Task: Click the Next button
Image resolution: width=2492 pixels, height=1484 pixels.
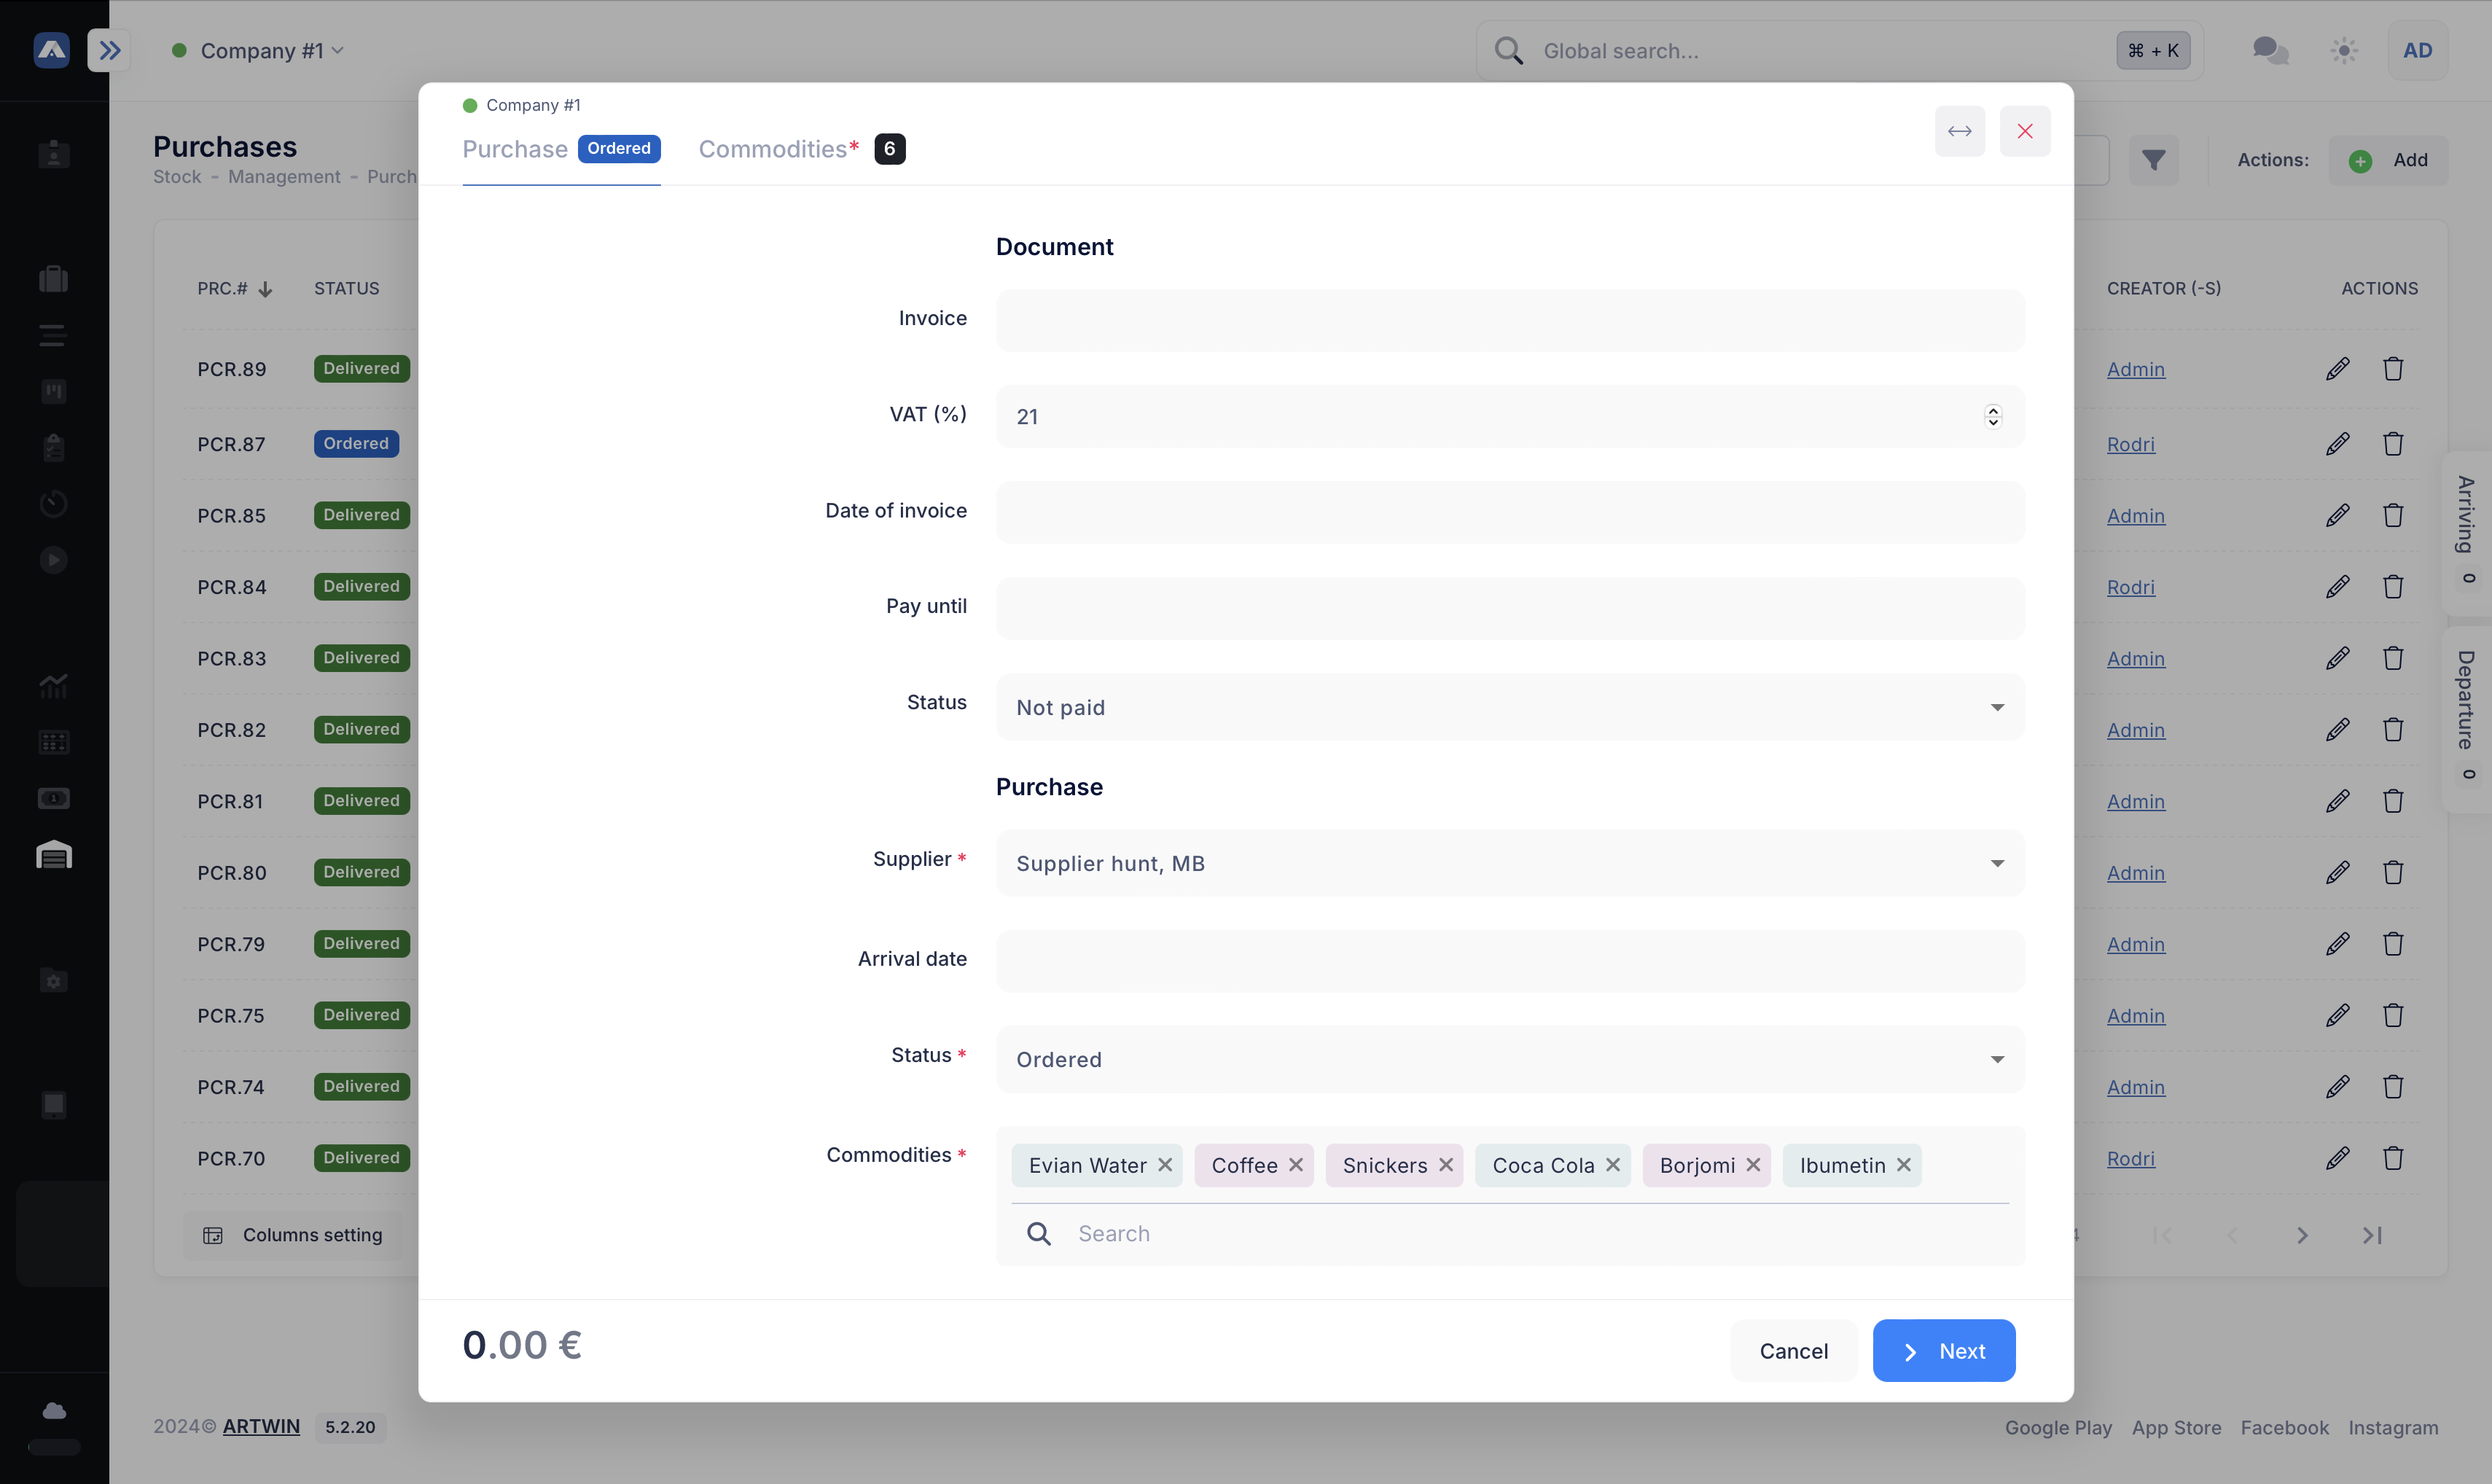Action: [1943, 1351]
